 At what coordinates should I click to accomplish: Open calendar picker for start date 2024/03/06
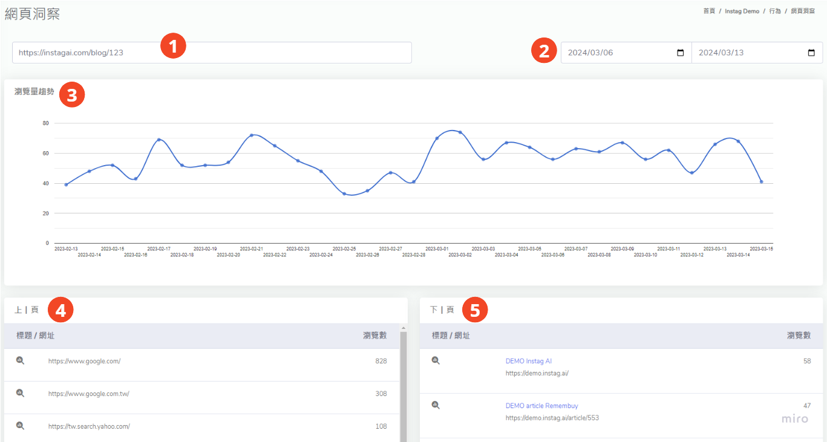pyautogui.click(x=680, y=53)
